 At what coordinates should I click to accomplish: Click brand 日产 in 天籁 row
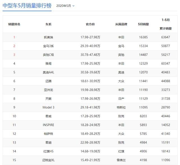click(x=121, y=99)
